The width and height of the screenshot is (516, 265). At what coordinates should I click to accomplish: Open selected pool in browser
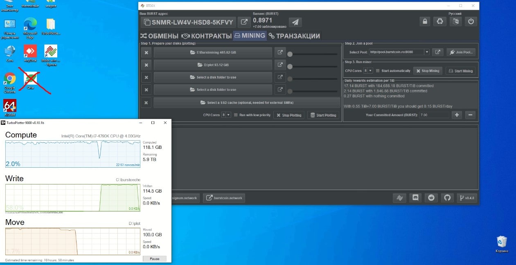tap(438, 52)
